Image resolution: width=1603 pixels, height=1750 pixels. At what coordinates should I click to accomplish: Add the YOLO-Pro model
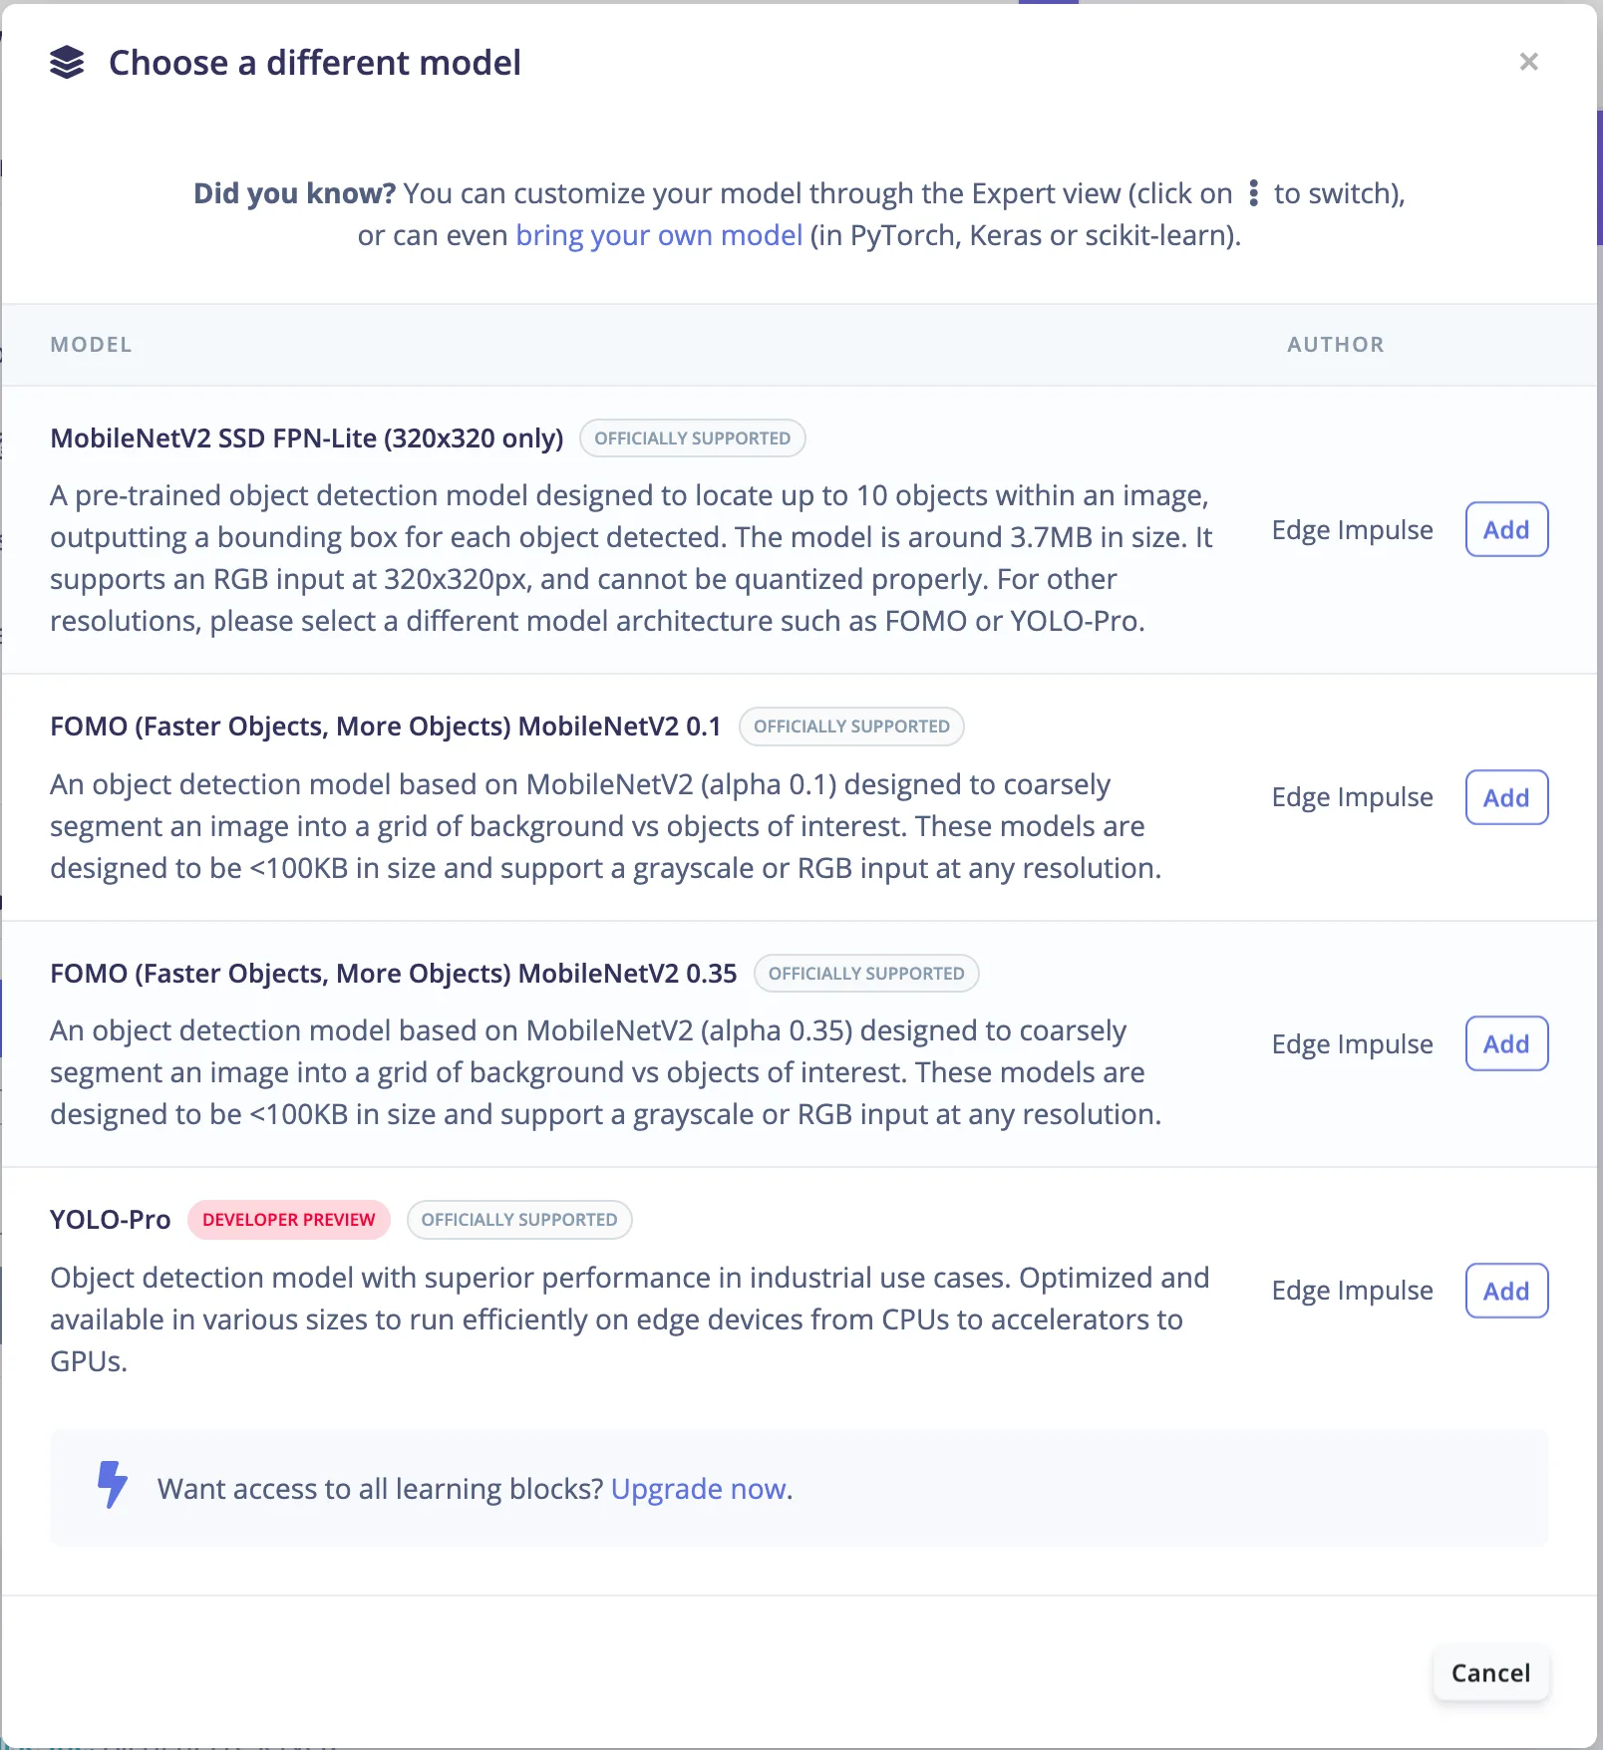pyautogui.click(x=1506, y=1291)
